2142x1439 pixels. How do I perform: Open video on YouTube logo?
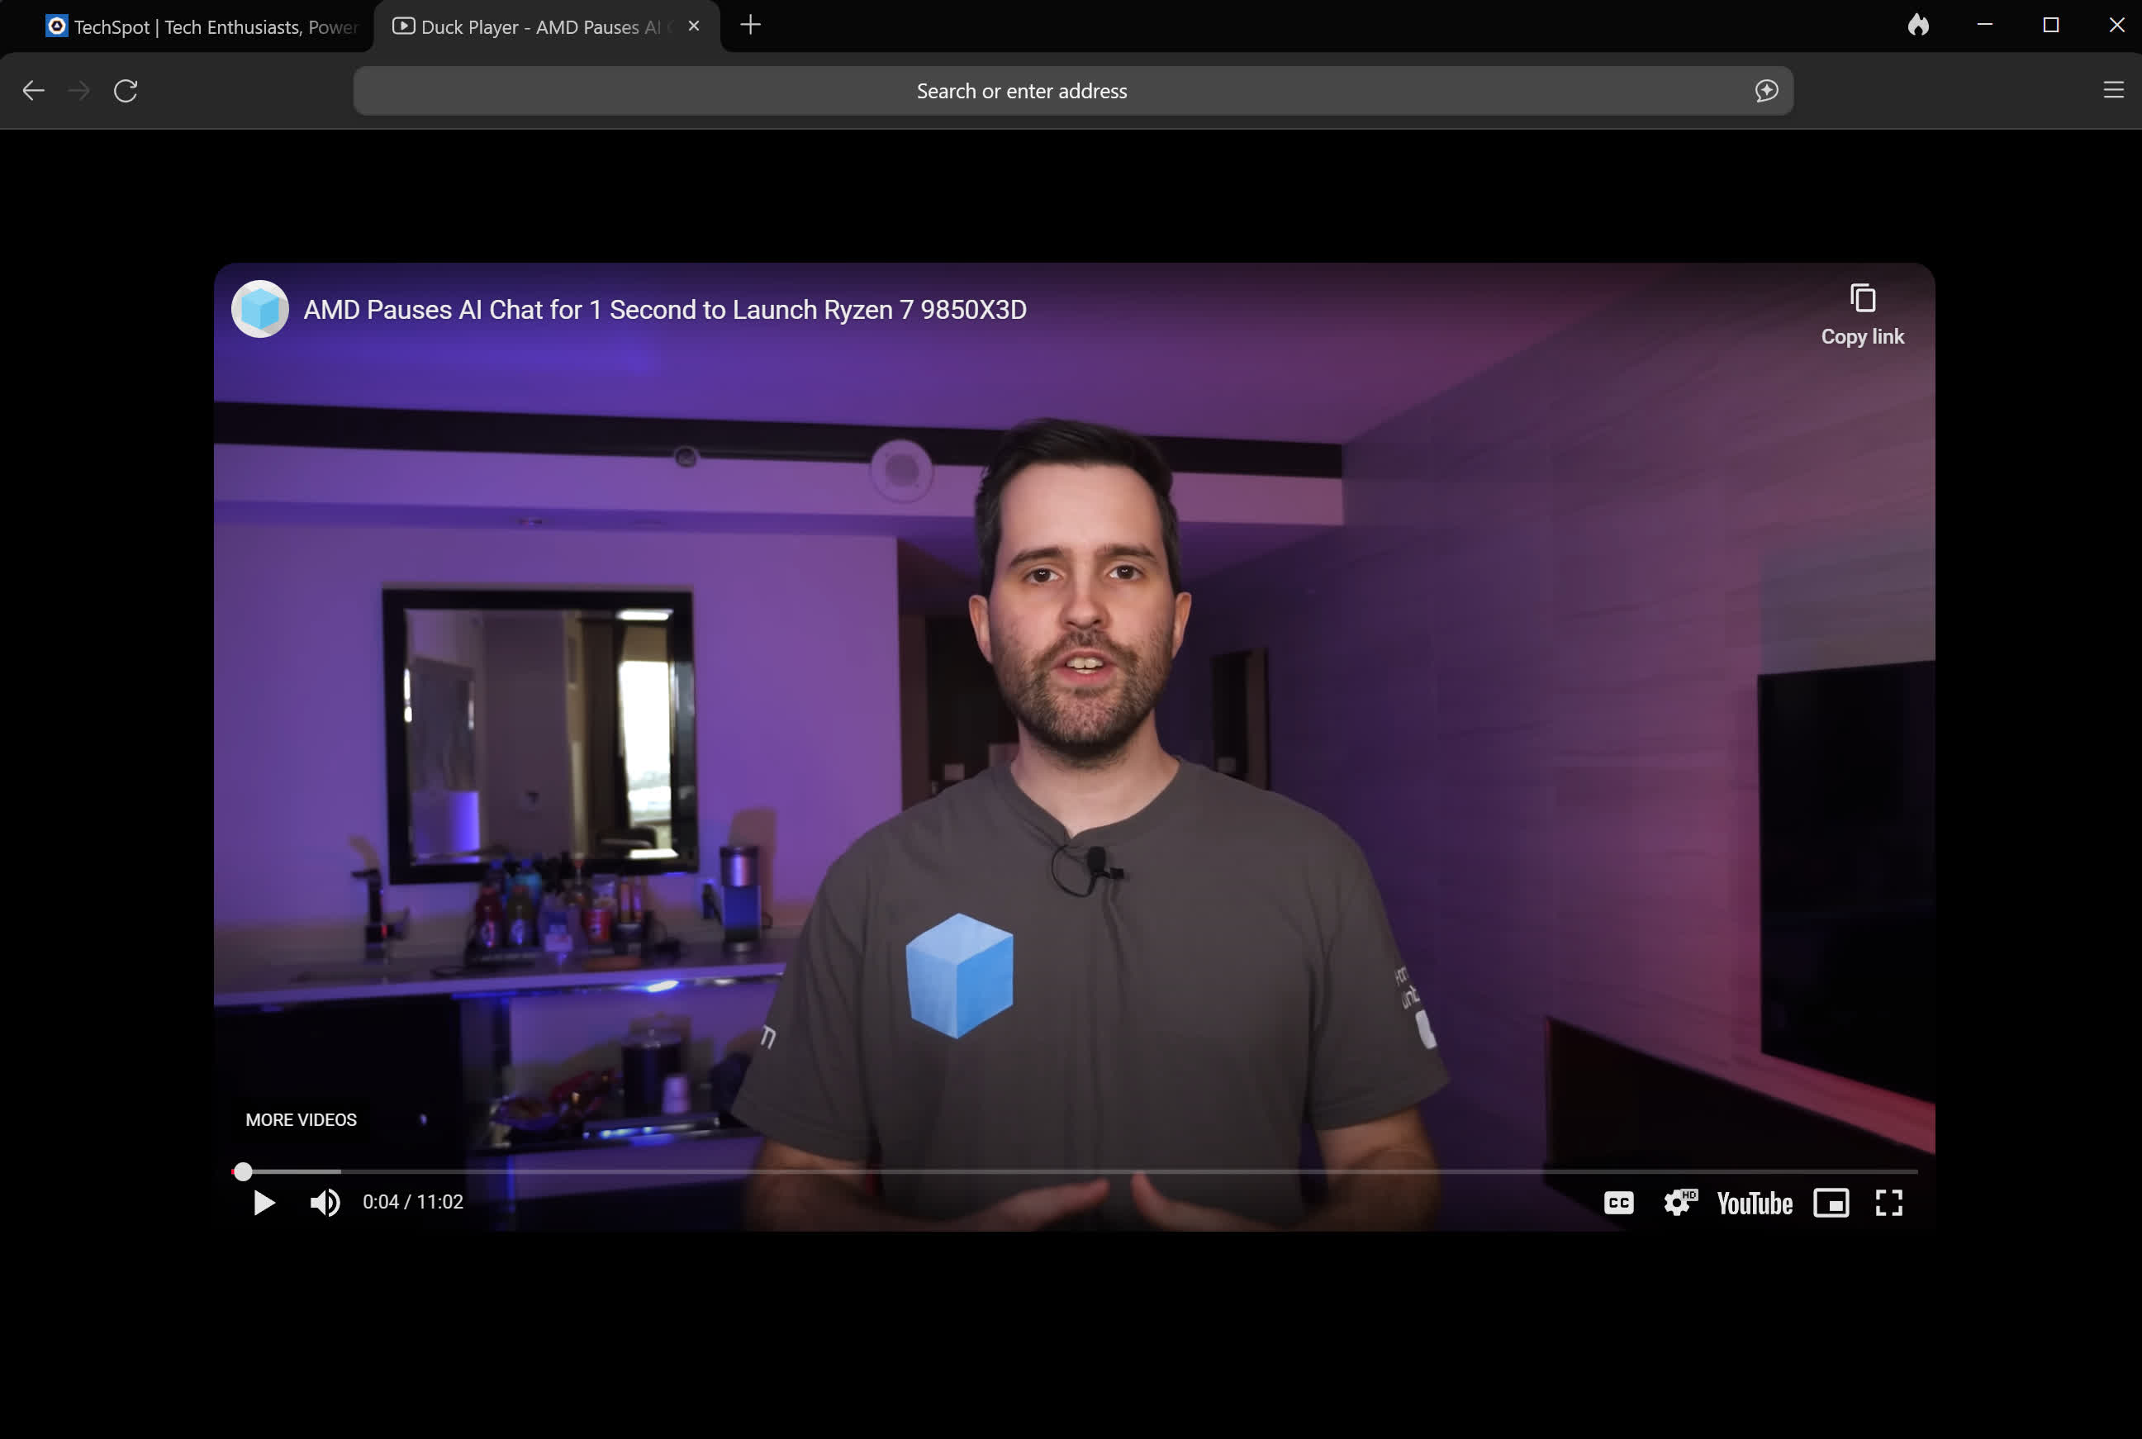pos(1754,1203)
